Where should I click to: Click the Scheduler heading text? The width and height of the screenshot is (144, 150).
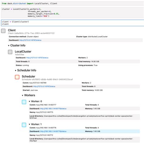click(x=29, y=76)
